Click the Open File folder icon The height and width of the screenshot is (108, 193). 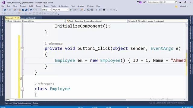20,10
